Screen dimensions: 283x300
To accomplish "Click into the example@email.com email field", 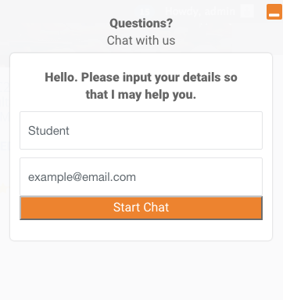I will [x=141, y=177].
